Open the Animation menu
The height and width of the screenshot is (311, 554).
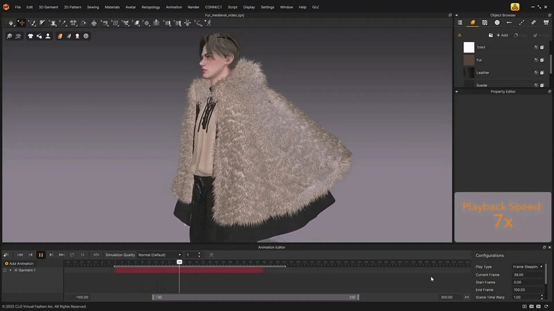tap(174, 7)
